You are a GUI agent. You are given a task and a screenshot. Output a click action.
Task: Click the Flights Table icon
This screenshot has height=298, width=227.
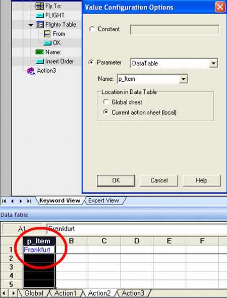click(x=40, y=25)
